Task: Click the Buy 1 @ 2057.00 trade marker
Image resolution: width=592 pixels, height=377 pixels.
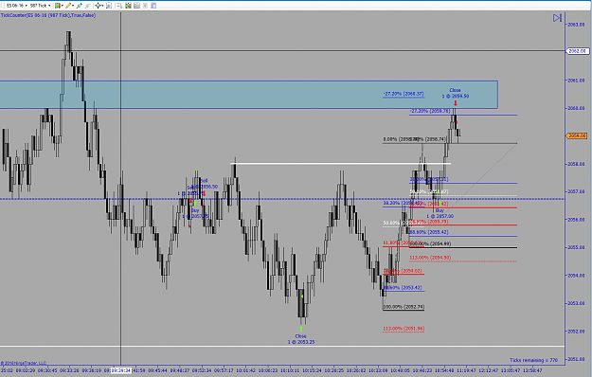Action: coord(440,213)
